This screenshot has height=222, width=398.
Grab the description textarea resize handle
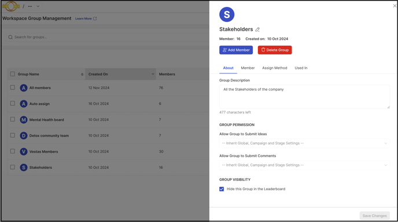pos(388,107)
